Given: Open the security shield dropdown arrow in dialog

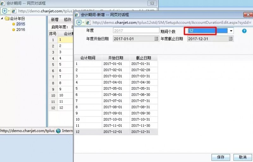Looking at the screenshot, I should point(83,22).
